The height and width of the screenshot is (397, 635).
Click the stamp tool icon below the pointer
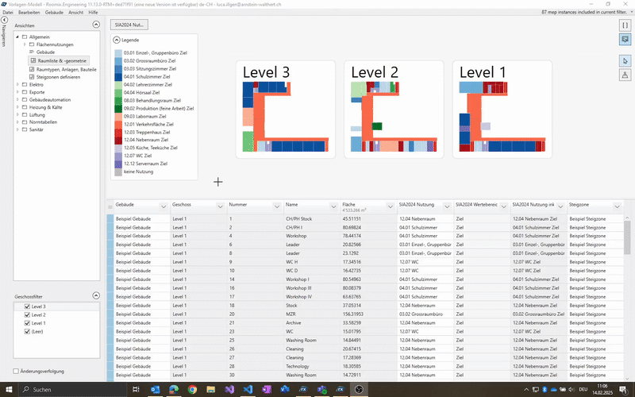point(625,75)
